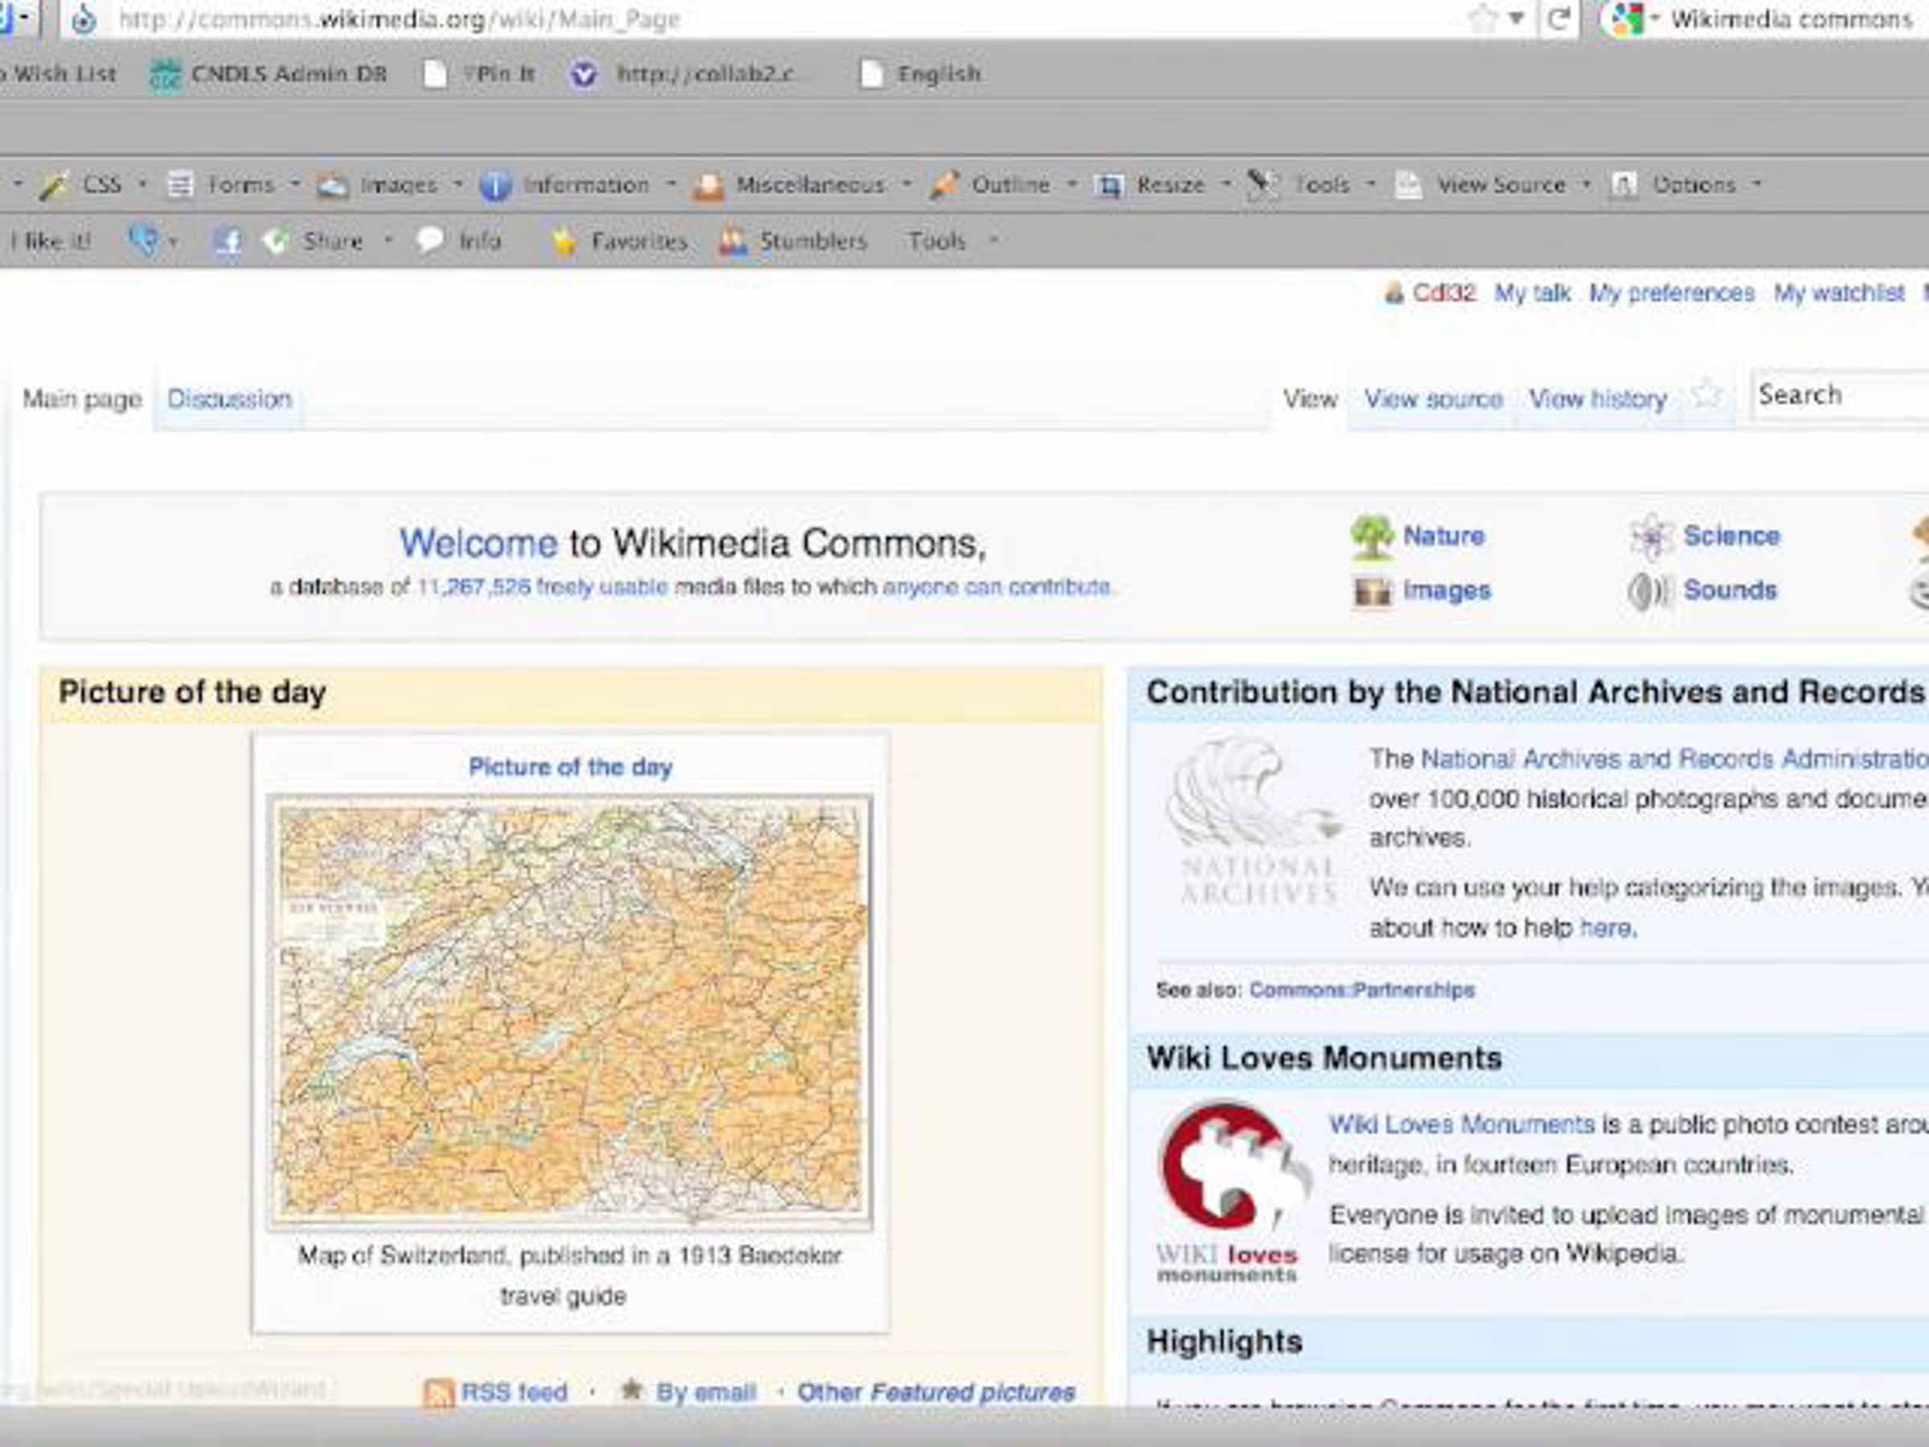This screenshot has width=1929, height=1447.
Task: Expand the View Source dropdown
Action: pos(1587,185)
